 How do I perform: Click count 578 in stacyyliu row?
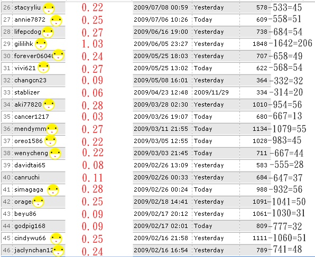point(262,7)
